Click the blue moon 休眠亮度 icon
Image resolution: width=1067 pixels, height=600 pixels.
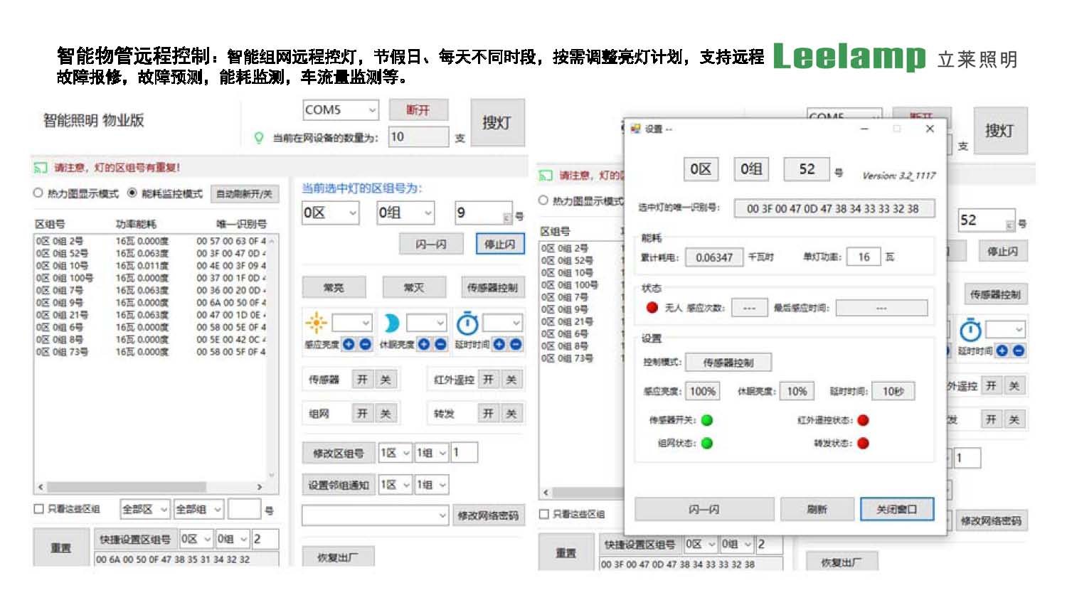coord(391,323)
